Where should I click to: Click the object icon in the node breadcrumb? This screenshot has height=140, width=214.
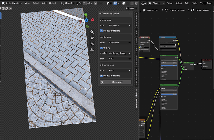pos(144,10)
